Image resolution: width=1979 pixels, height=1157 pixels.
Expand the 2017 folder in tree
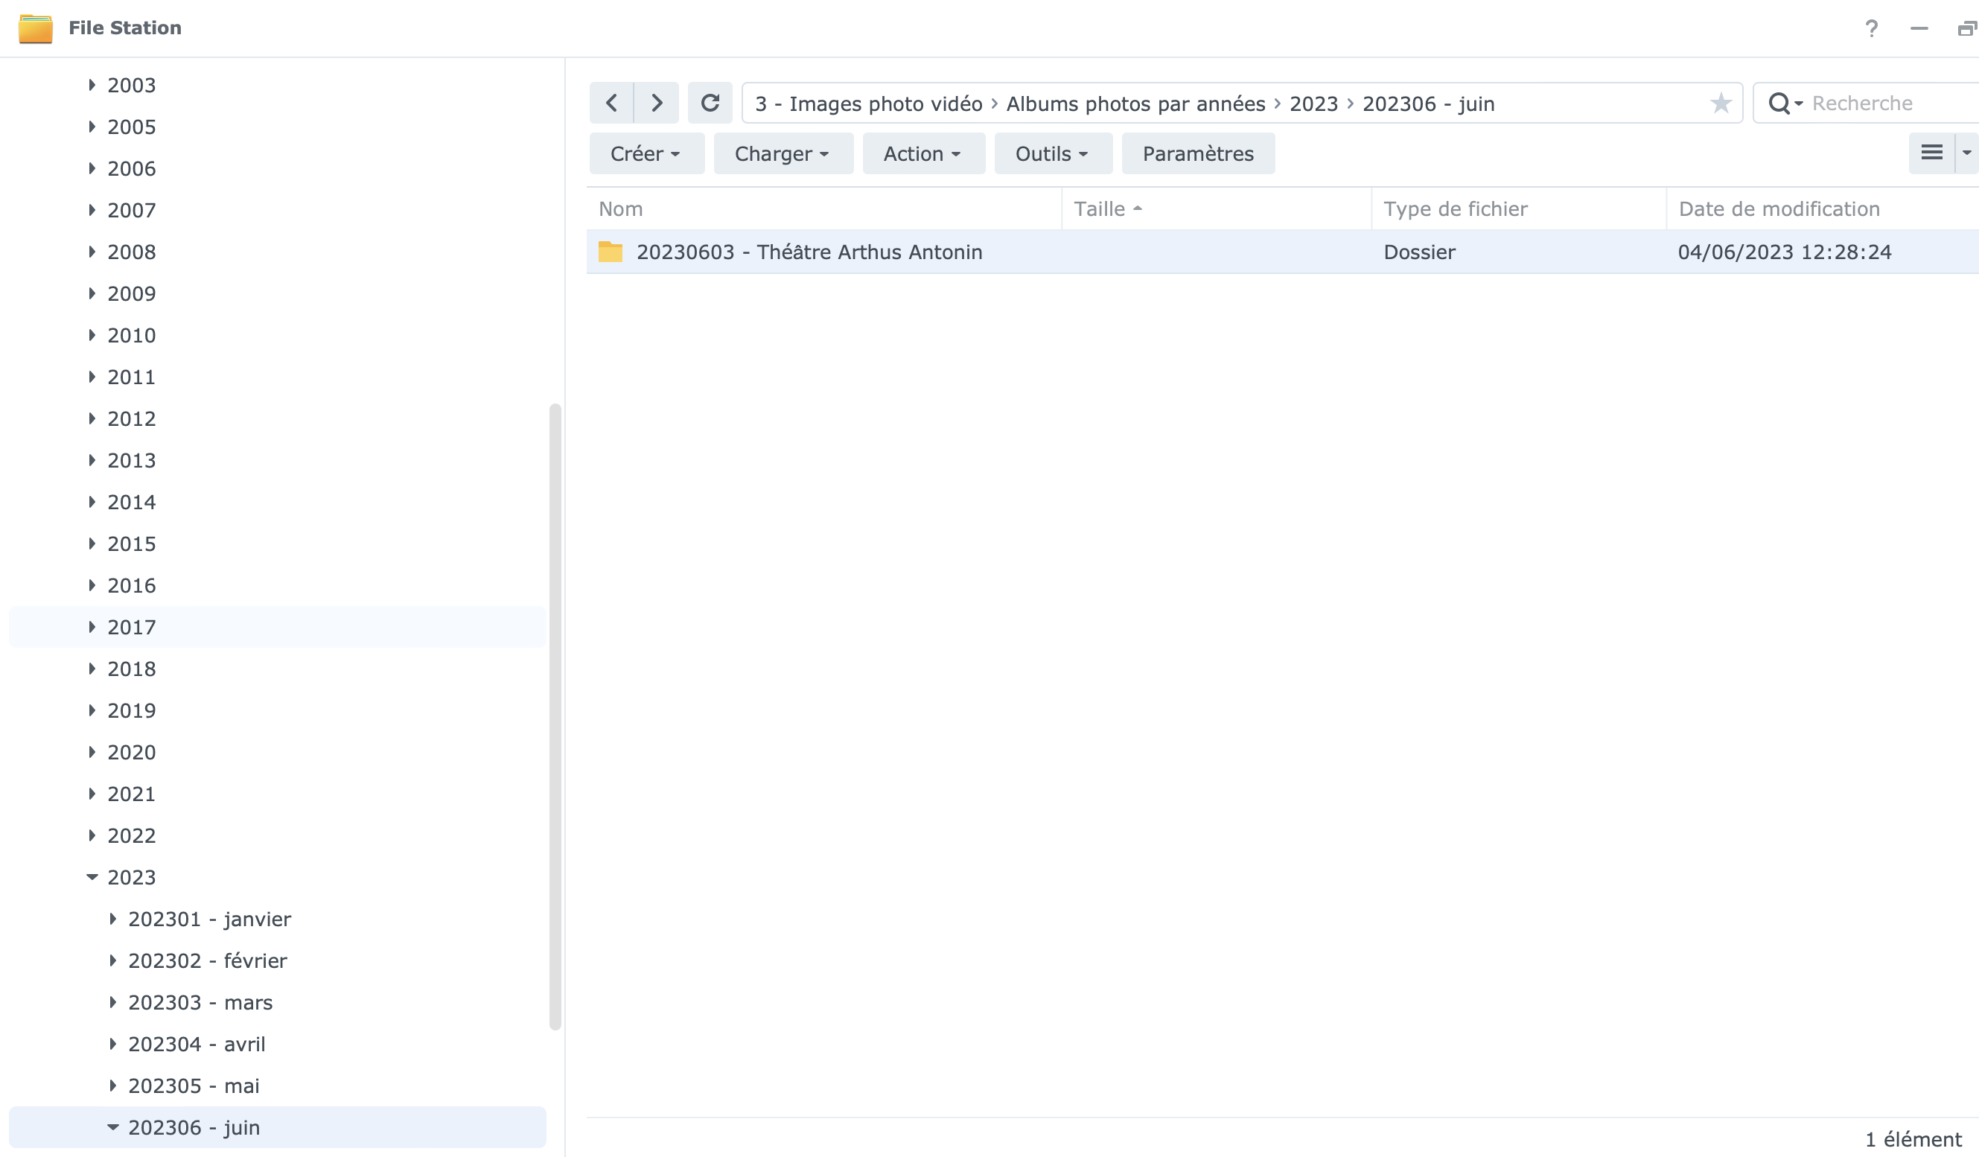click(92, 627)
